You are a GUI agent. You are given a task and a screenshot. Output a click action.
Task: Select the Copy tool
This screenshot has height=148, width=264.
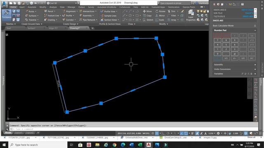[147, 16]
